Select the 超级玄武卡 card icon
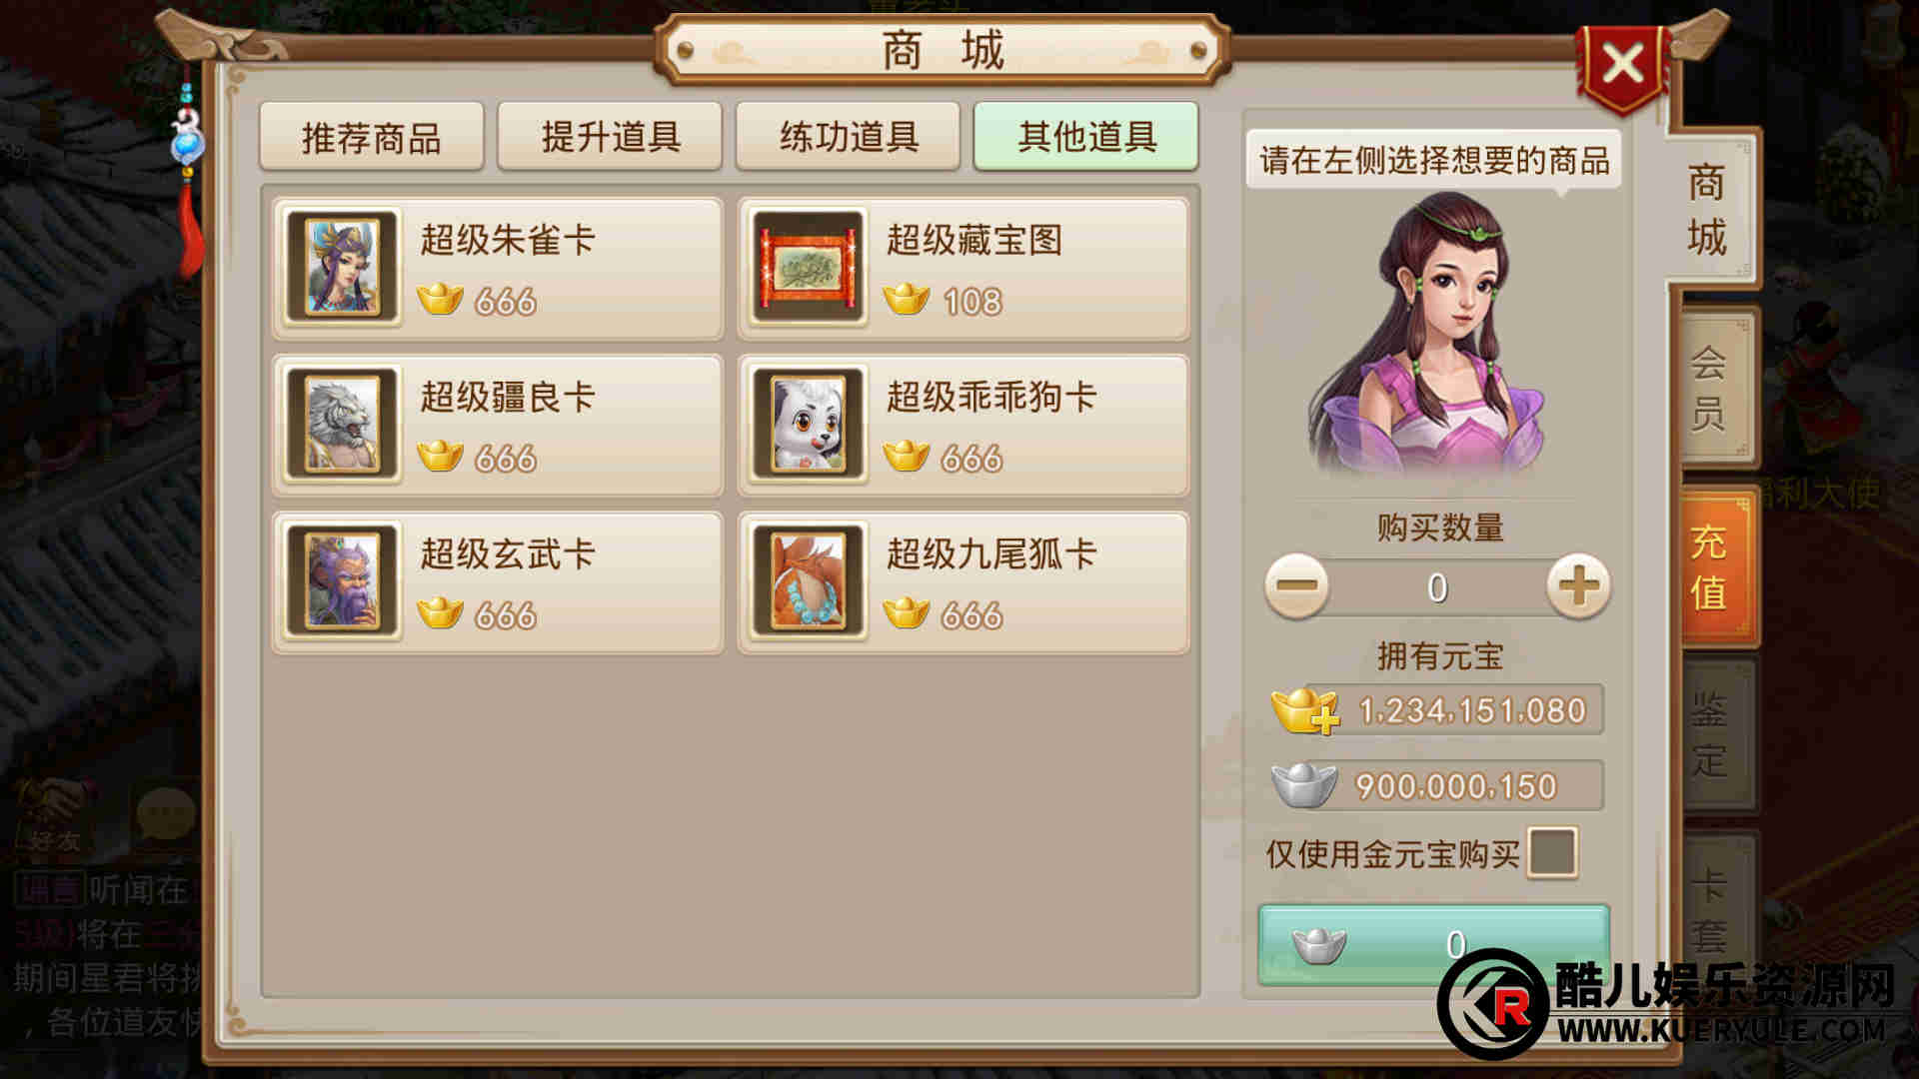Viewport: 1919px width, 1079px height. pos(341,581)
